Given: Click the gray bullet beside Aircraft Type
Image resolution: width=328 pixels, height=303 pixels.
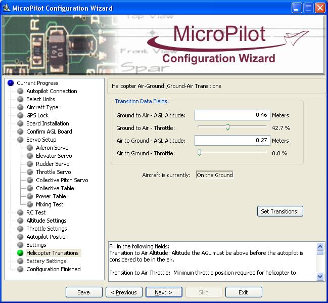Looking at the screenshot, I should (20, 107).
